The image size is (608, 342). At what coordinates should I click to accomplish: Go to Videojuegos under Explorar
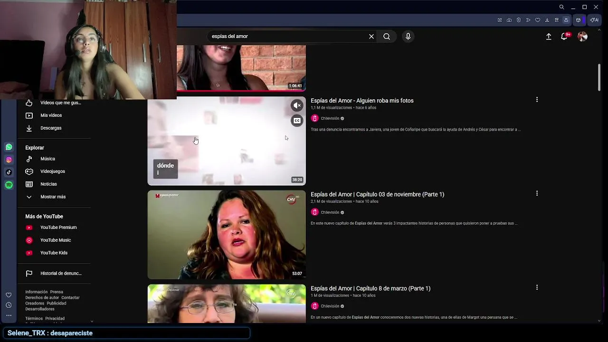pyautogui.click(x=54, y=171)
